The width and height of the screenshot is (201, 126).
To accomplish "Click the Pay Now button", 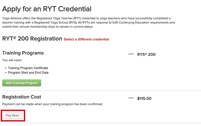I will [12, 115].
